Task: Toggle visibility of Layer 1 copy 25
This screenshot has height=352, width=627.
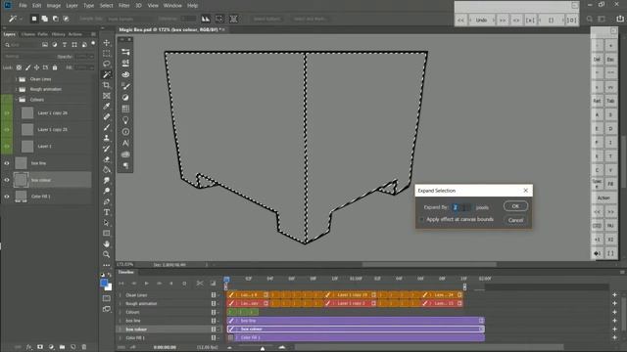Action: pos(7,130)
